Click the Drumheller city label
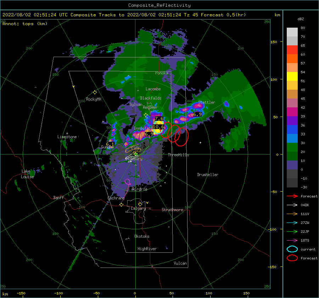319x298 pixels. pos(208,175)
